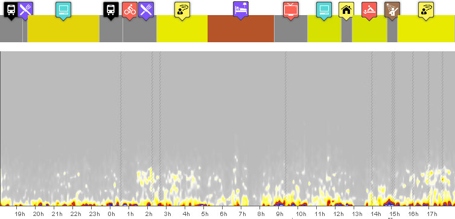
Task: Click the 2h time axis label
Action: (x=149, y=214)
